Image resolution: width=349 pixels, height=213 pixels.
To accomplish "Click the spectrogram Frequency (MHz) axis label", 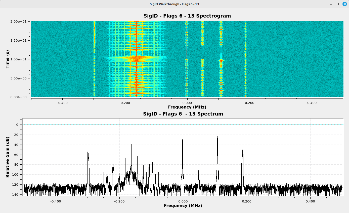I will (x=187, y=107).
